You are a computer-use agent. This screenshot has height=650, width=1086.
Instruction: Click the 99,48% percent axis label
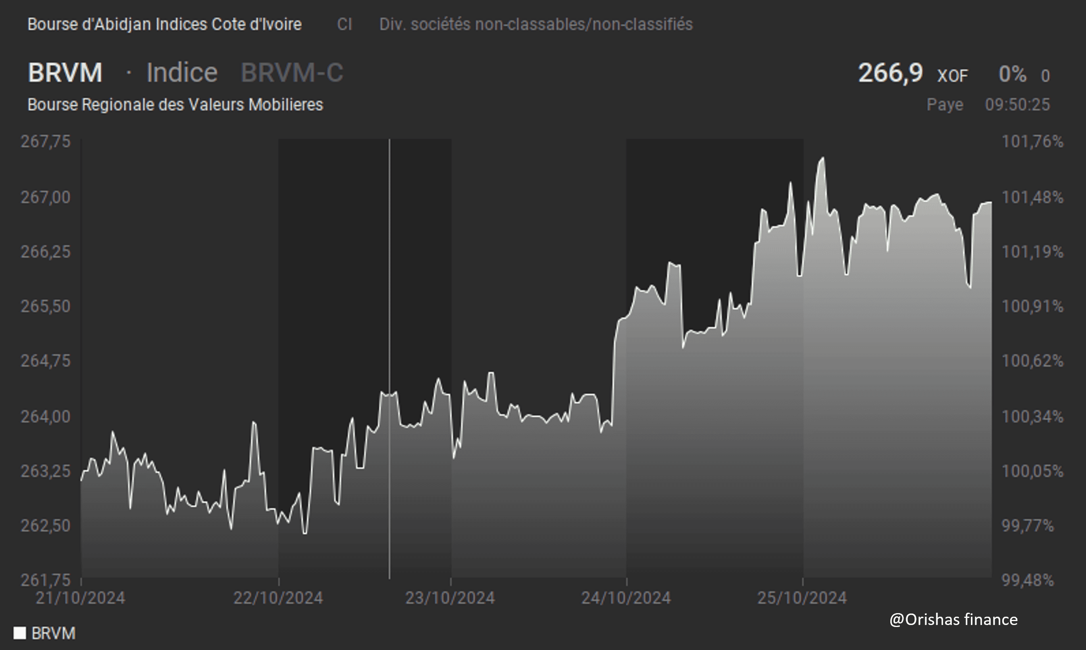1028,580
